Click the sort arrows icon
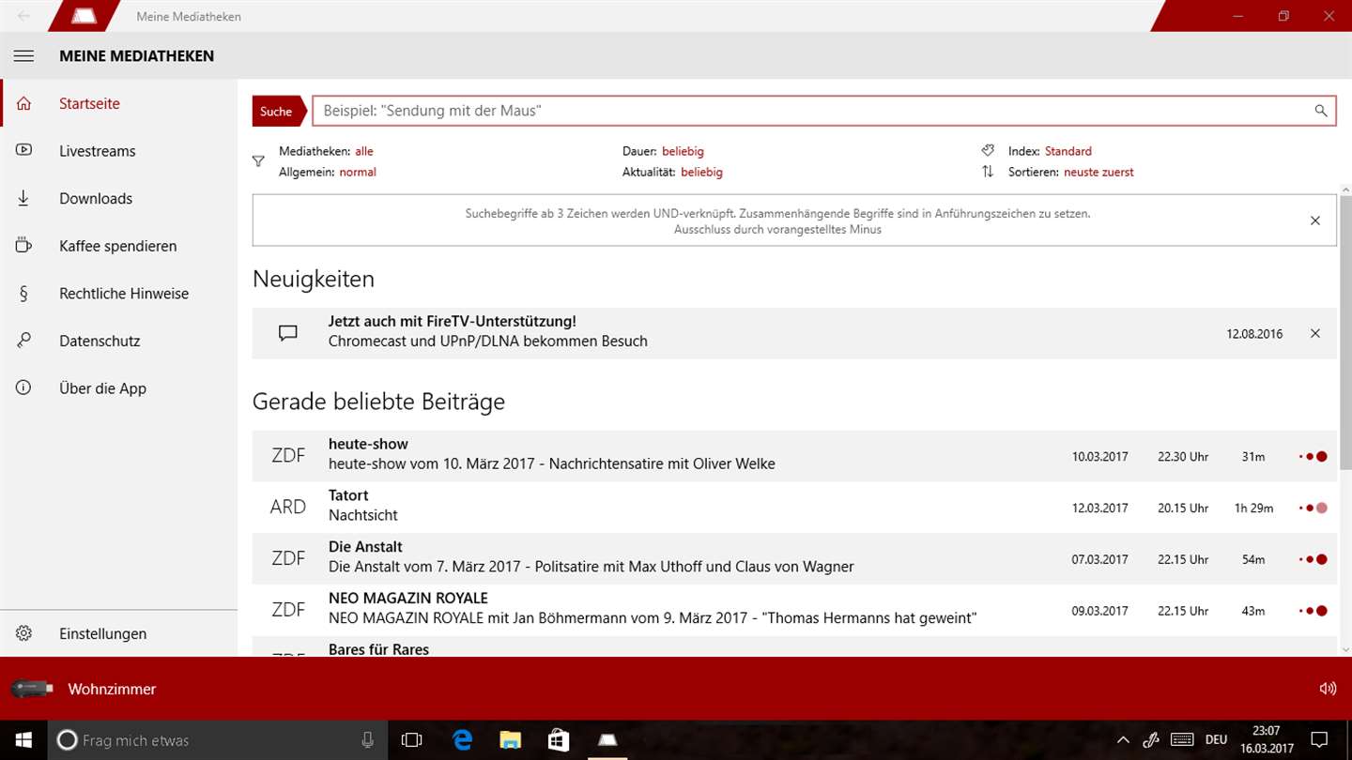Image resolution: width=1352 pixels, height=760 pixels. (x=988, y=172)
